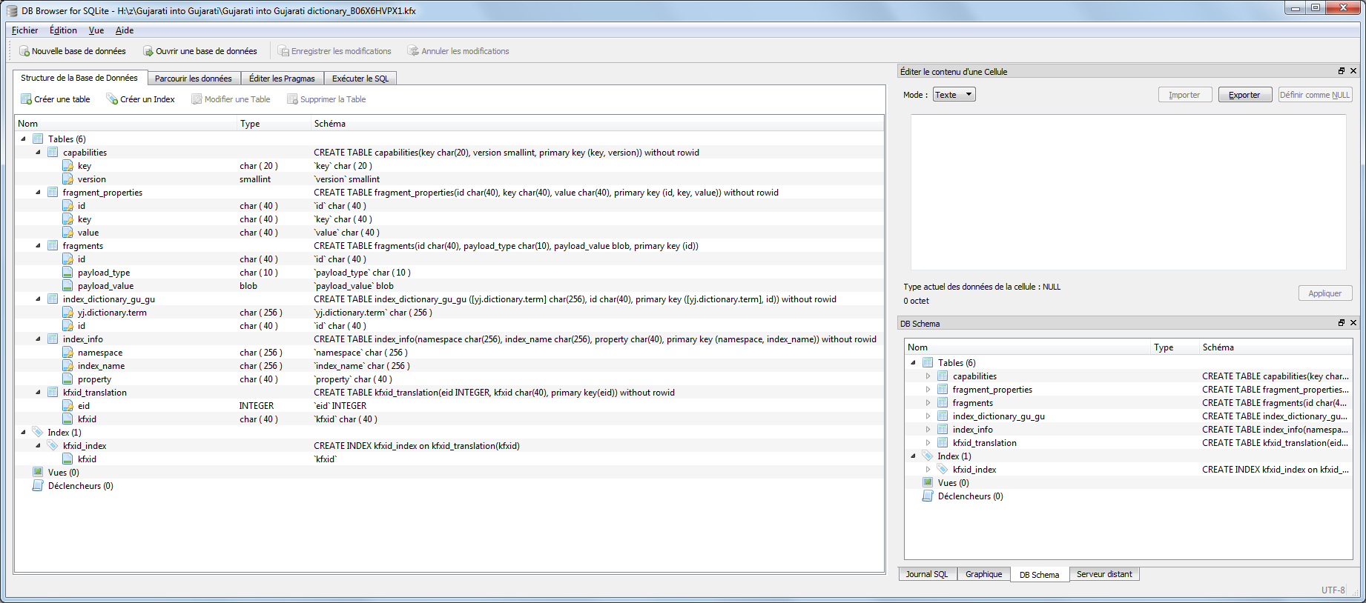Collapse Index (1) in the DB Schema panel
Viewport: 1366px width, 603px height.
[x=913, y=456]
